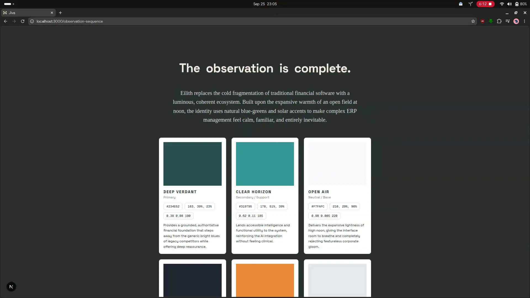Select the Jiva browser tab
Viewport: 530px width, 298px height.
[28, 13]
